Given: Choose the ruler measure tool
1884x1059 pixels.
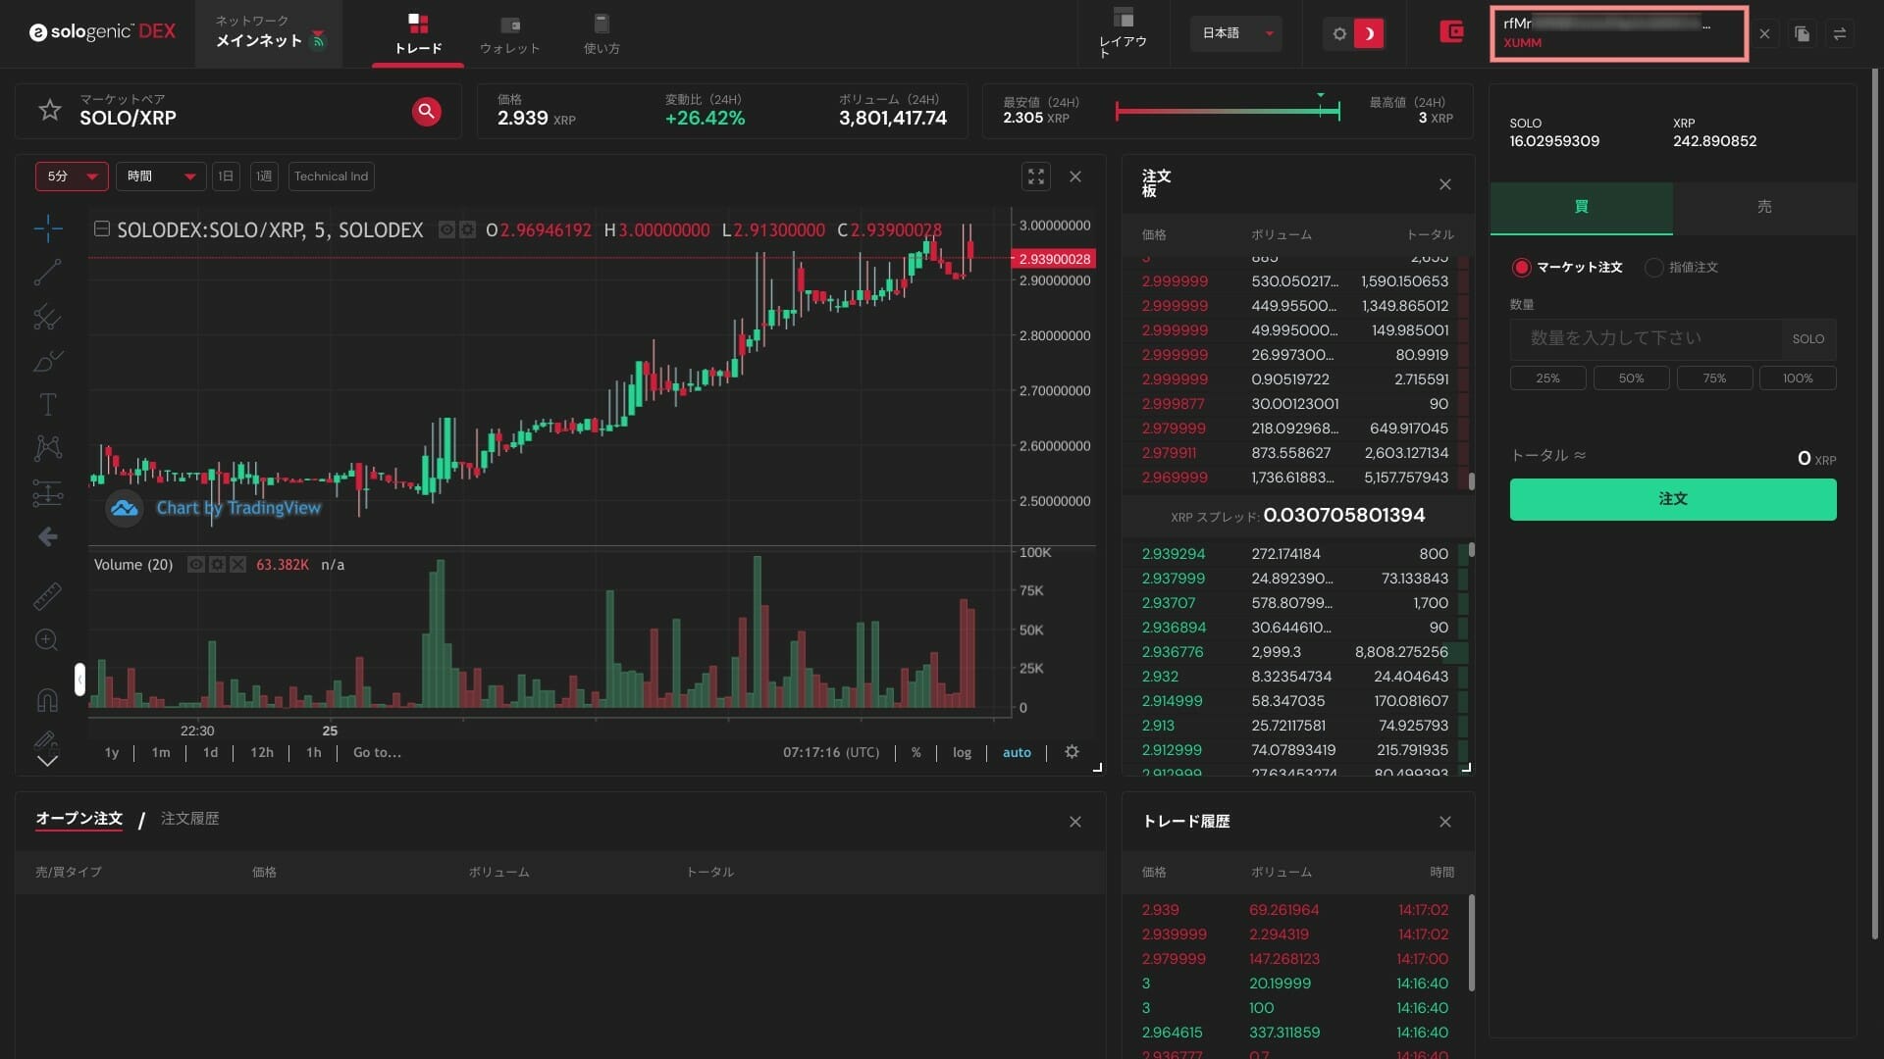Looking at the screenshot, I should pos(47,595).
